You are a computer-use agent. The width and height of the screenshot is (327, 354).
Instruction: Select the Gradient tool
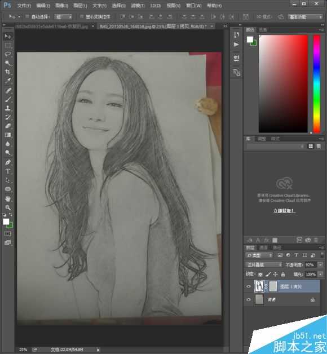pyautogui.click(x=8, y=135)
